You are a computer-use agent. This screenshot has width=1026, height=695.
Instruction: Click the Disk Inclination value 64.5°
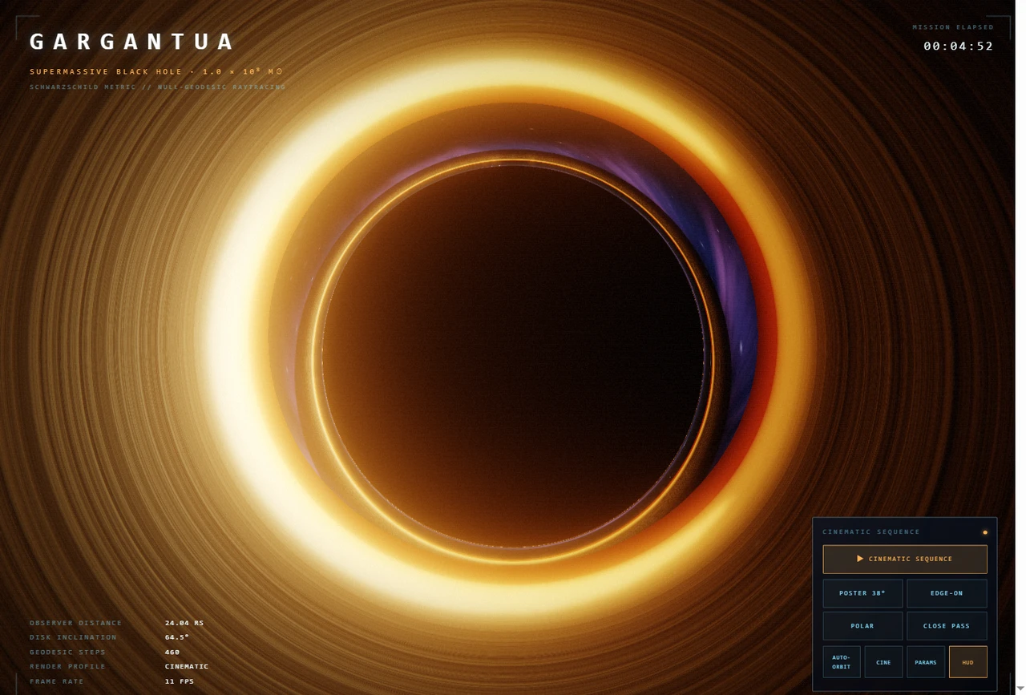pos(177,637)
